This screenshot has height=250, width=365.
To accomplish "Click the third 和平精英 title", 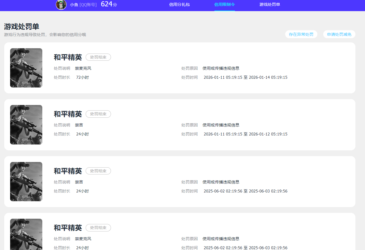I will point(67,171).
